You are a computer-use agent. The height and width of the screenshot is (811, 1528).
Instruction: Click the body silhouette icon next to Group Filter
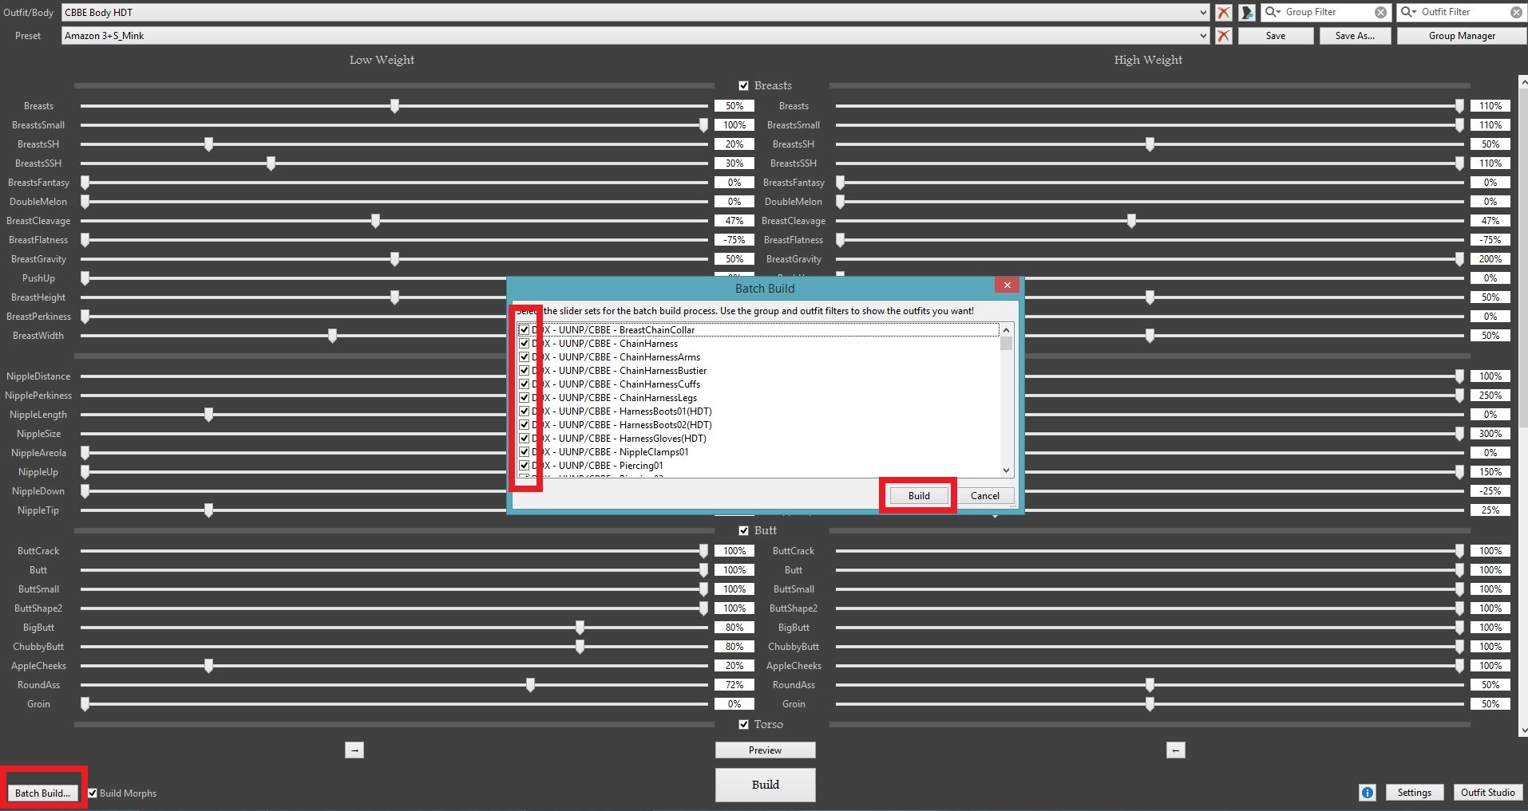[1246, 13]
